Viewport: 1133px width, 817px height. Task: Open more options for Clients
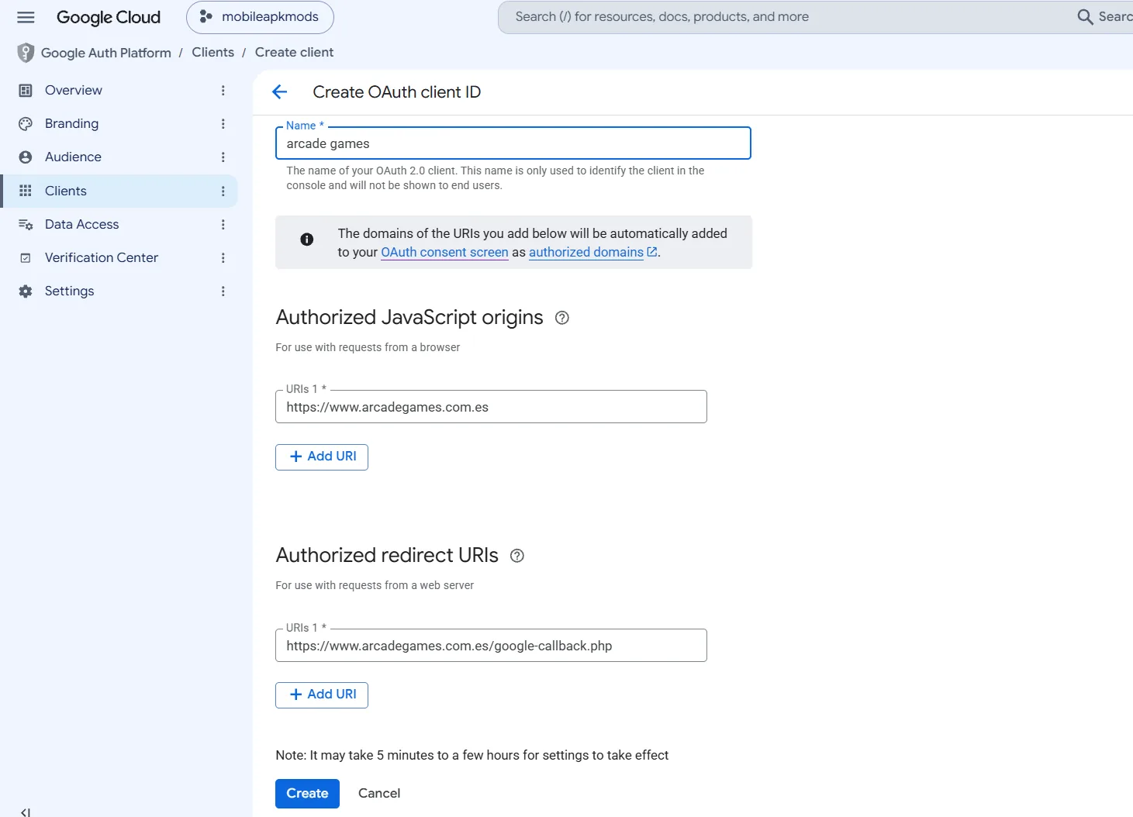pos(223,191)
